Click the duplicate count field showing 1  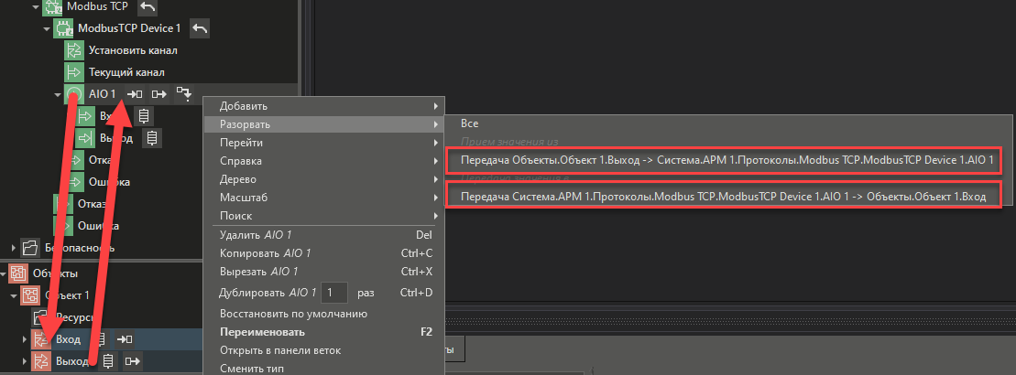[335, 293]
